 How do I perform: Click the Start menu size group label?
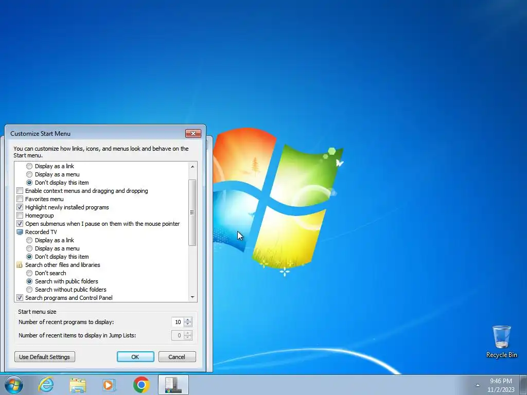[x=37, y=312]
